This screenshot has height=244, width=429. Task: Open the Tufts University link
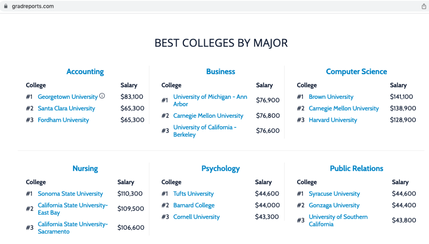(193, 194)
